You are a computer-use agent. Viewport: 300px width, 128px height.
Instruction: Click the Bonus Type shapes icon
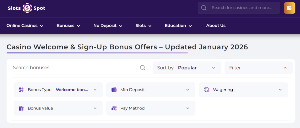click(x=21, y=90)
